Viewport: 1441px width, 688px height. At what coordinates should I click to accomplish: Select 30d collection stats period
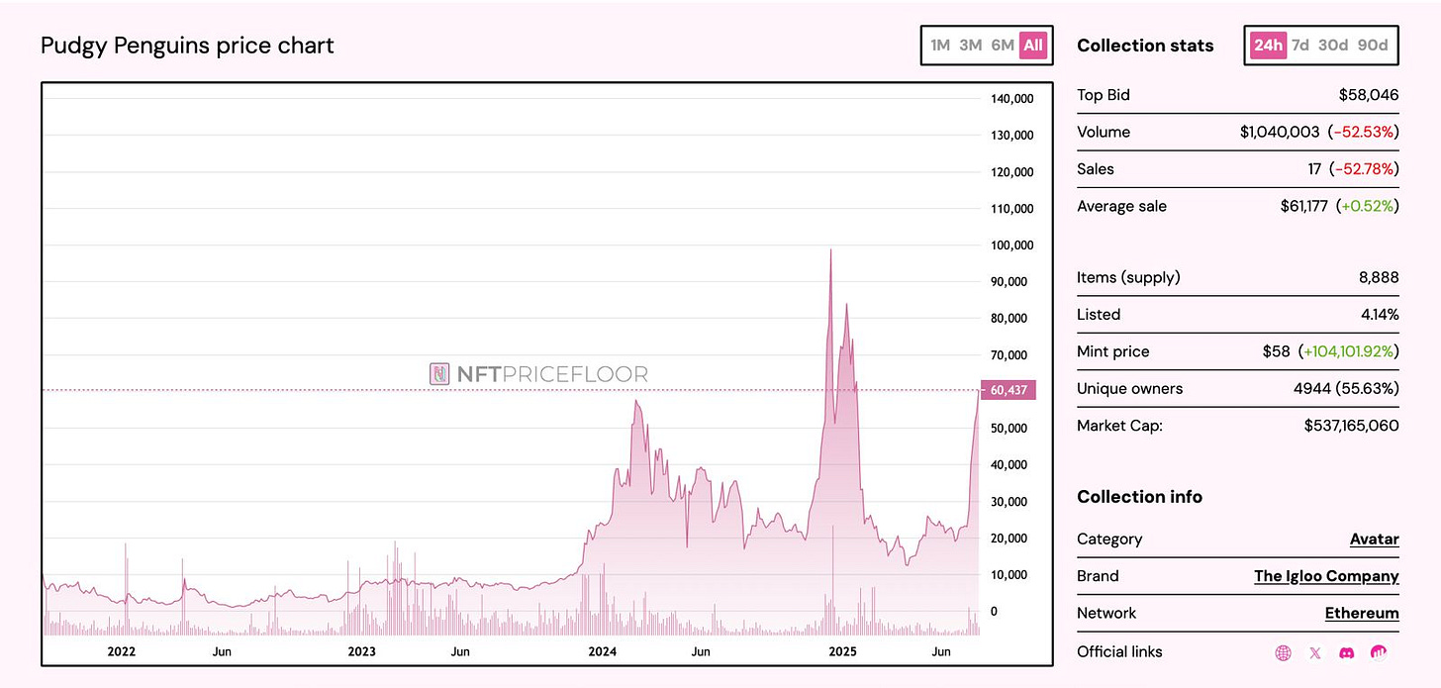[x=1333, y=45]
